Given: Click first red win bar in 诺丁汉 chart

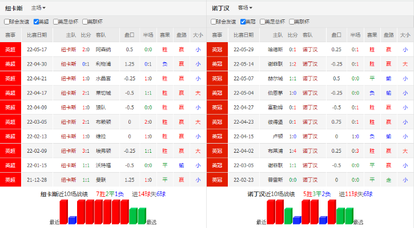Looking at the screenshot, I should pos(271,212).
